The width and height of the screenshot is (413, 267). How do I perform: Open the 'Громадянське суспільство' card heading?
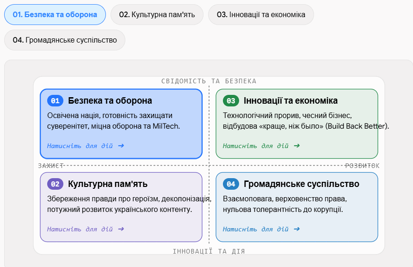pos(302,184)
